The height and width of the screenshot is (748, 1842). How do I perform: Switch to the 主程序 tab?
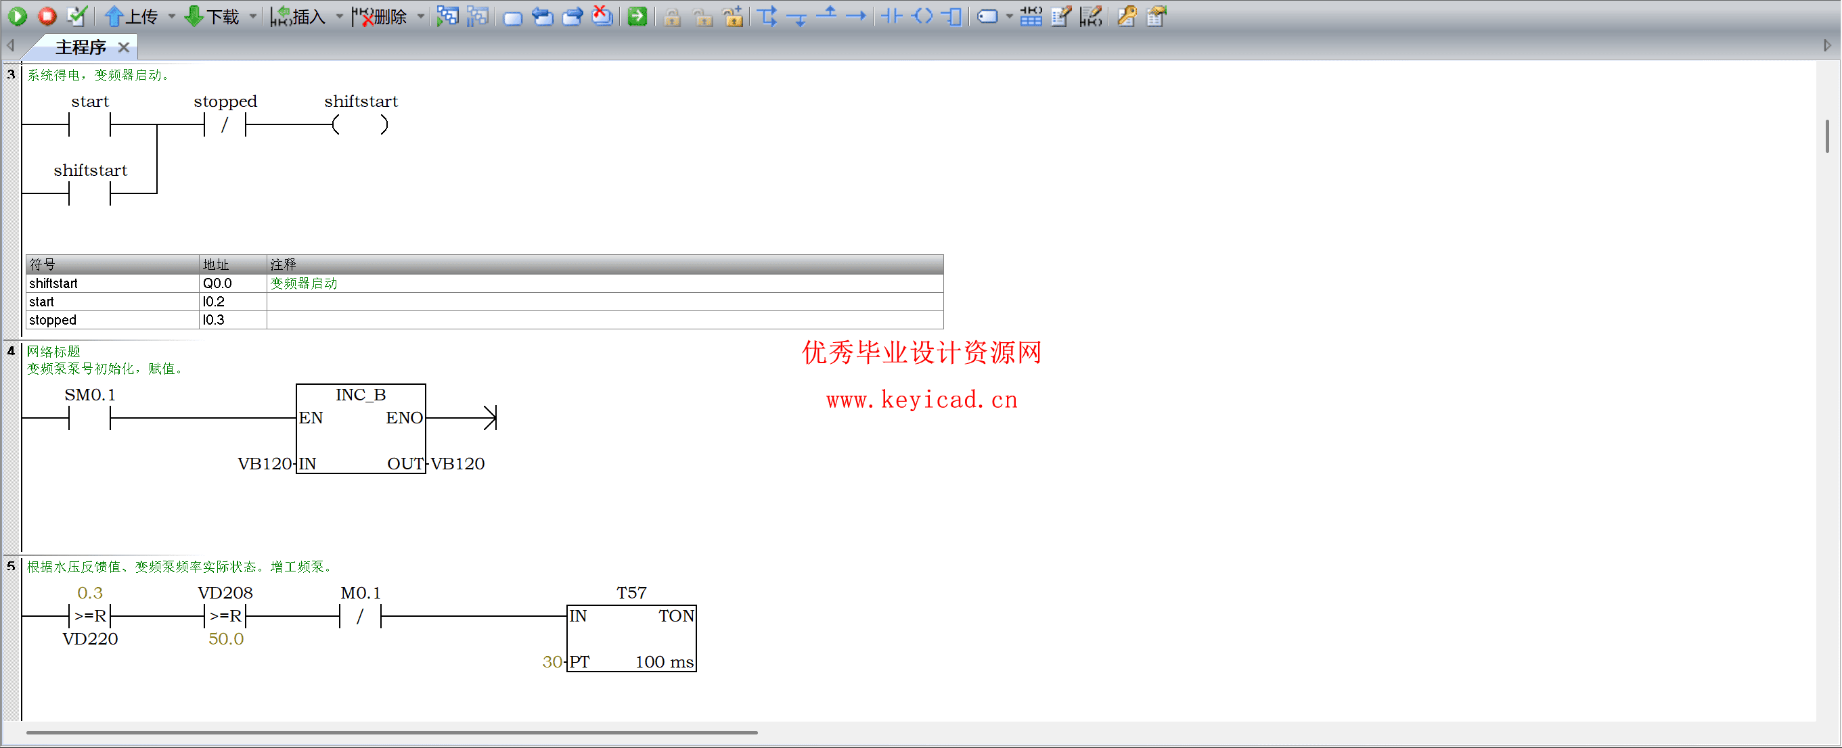[x=80, y=47]
